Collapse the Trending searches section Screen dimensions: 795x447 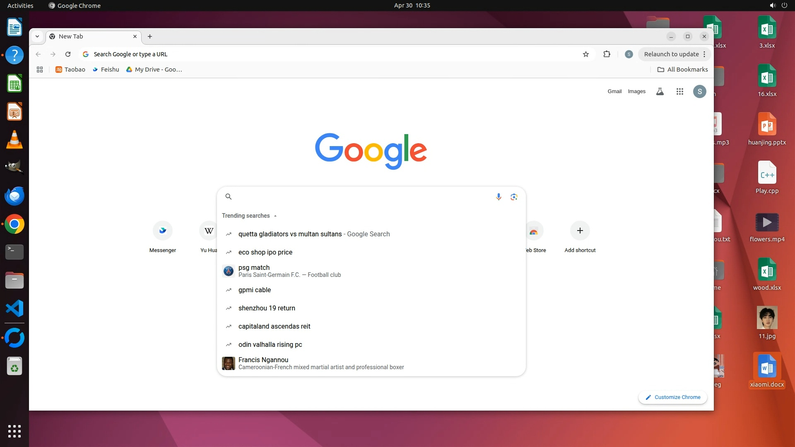[x=275, y=216]
